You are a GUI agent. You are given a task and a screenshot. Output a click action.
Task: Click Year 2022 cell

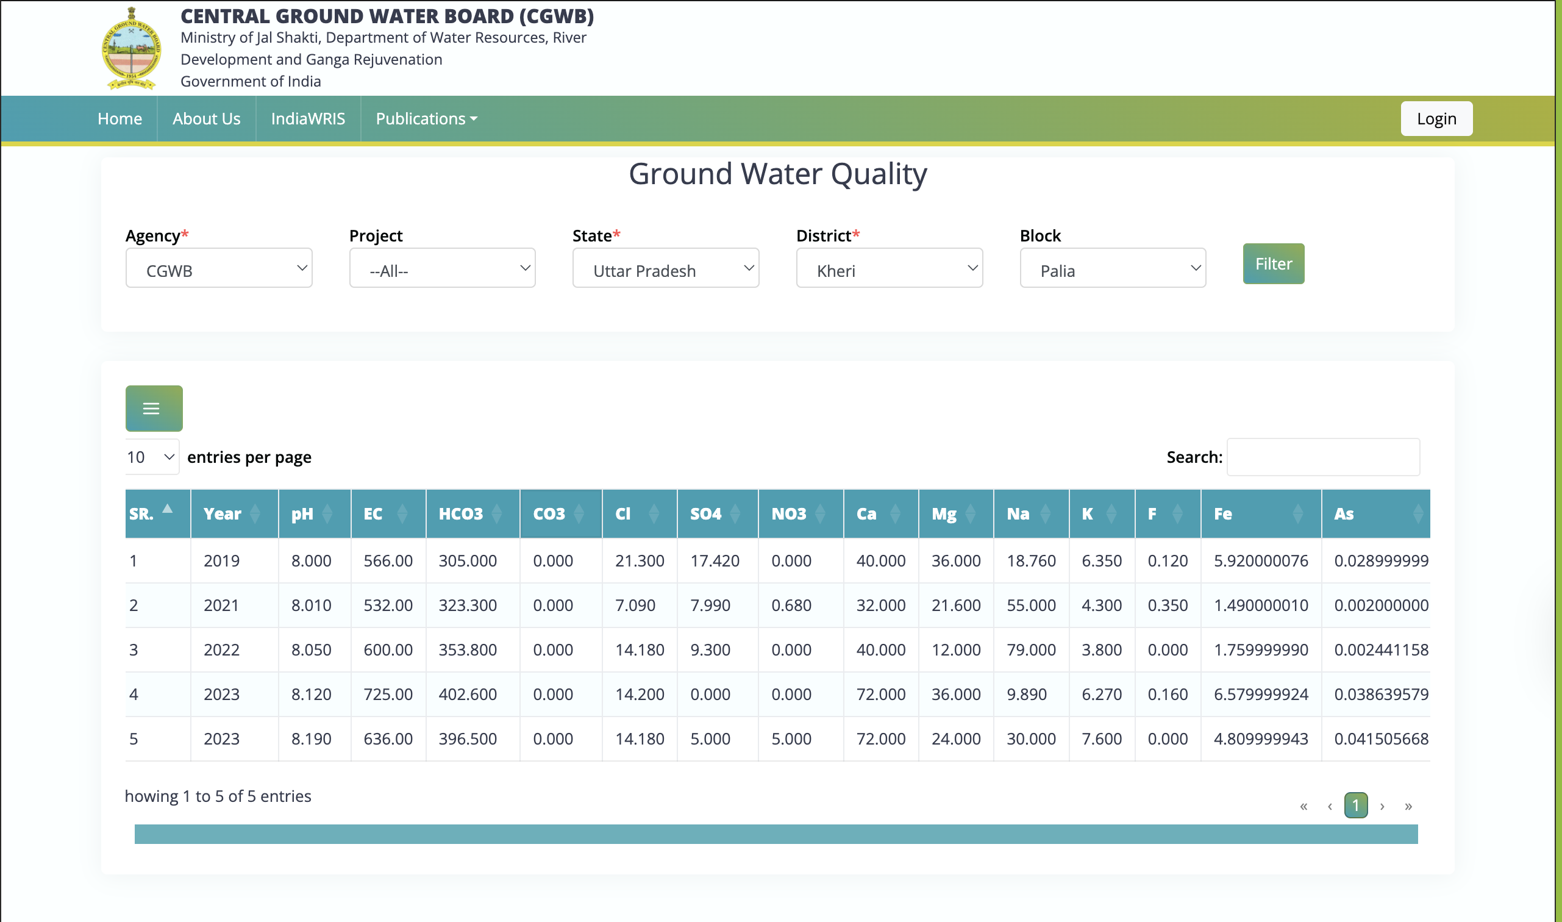tap(222, 650)
